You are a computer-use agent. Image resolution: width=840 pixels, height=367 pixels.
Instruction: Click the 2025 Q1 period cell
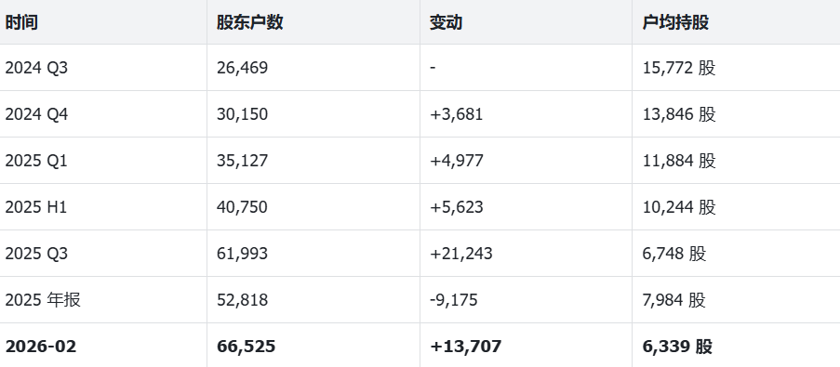coord(36,161)
